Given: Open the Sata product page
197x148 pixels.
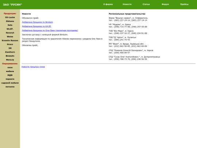Looking at the screenshot, I should (x=10, y=25).
